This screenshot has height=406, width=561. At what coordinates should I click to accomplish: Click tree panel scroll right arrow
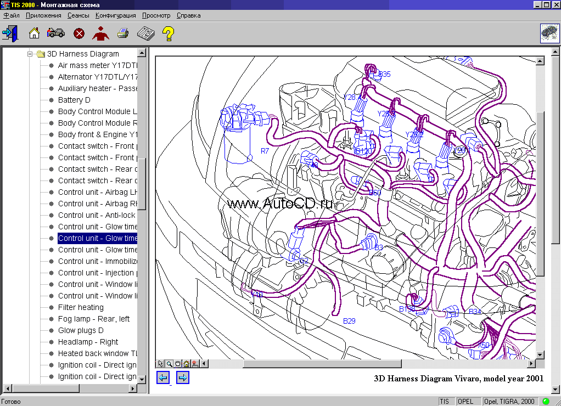[133, 388]
